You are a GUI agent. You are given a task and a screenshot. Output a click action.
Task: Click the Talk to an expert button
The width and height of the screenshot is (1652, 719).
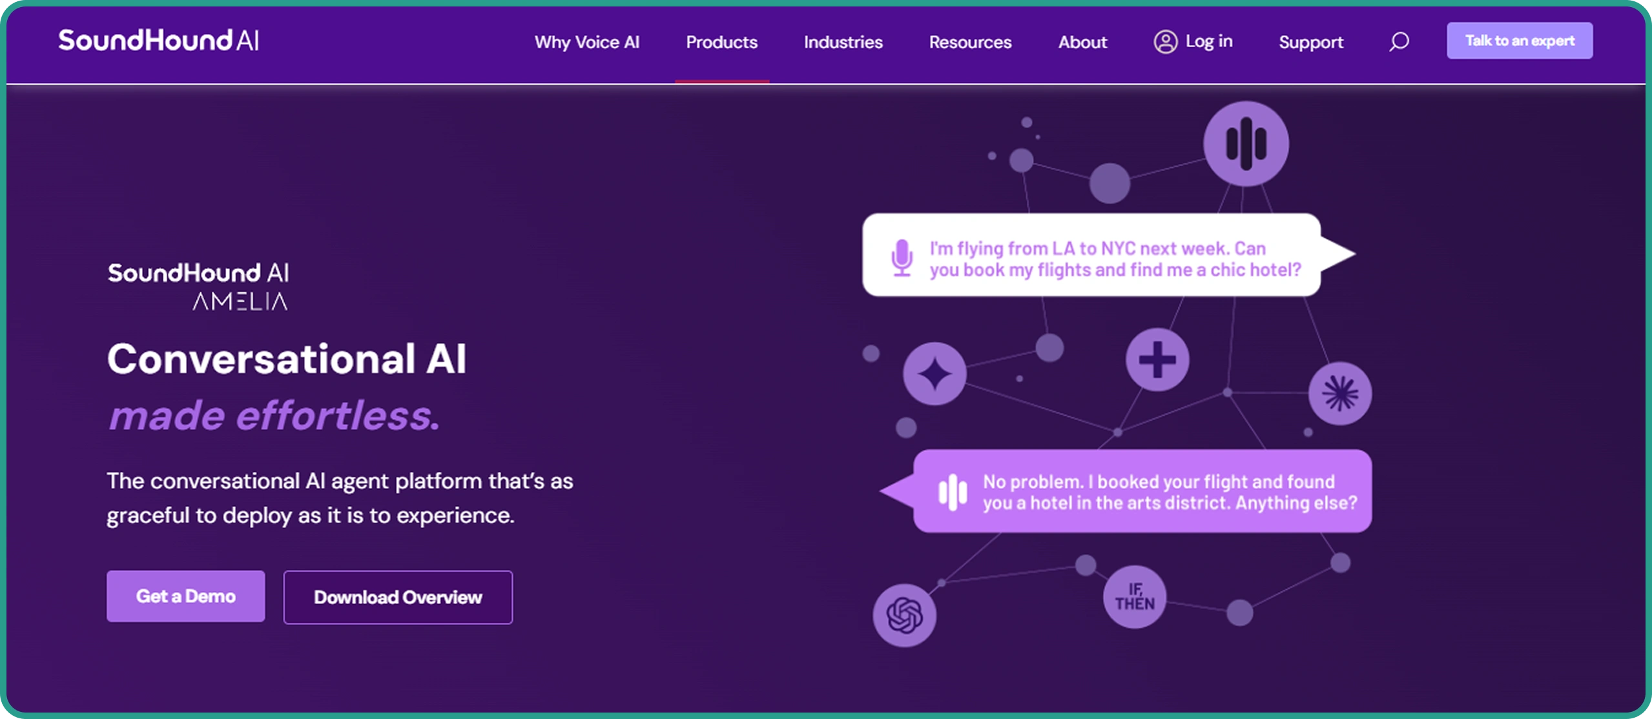click(x=1519, y=41)
